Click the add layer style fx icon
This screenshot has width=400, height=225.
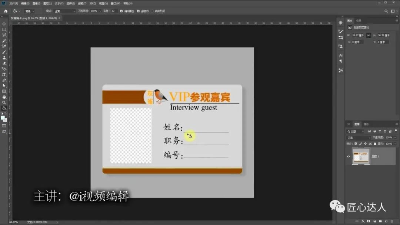click(x=363, y=221)
